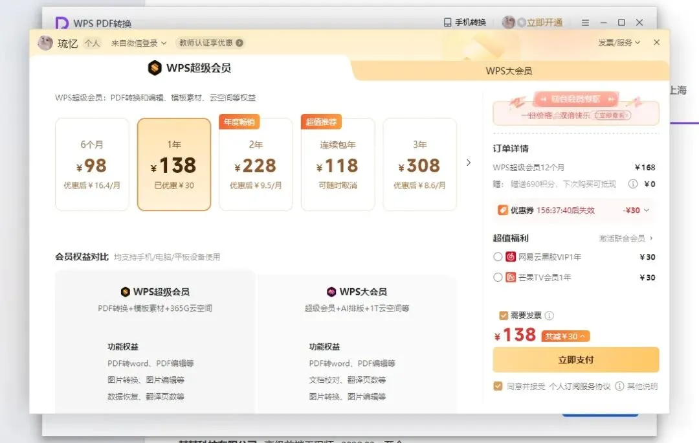The height and width of the screenshot is (443, 699).
Task: Toggle the 同意并接受 agreement checkbox
Action: pos(498,386)
